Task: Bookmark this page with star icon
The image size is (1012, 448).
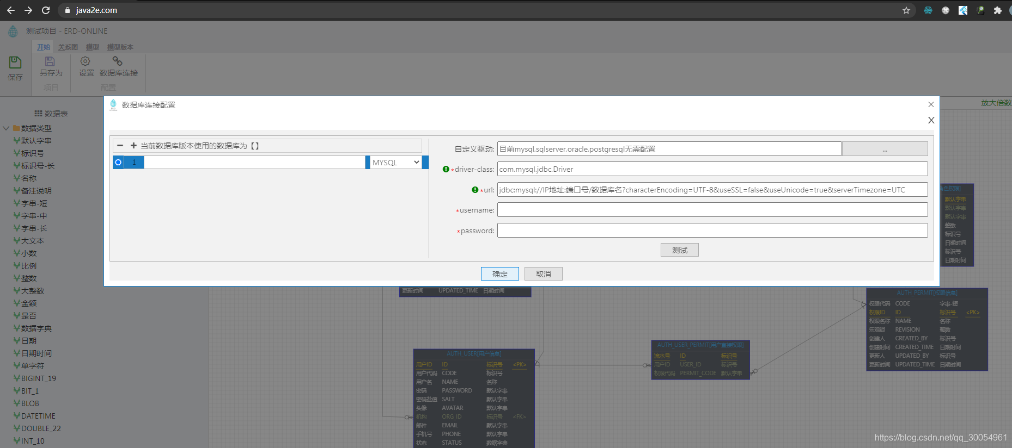Action: [x=906, y=10]
